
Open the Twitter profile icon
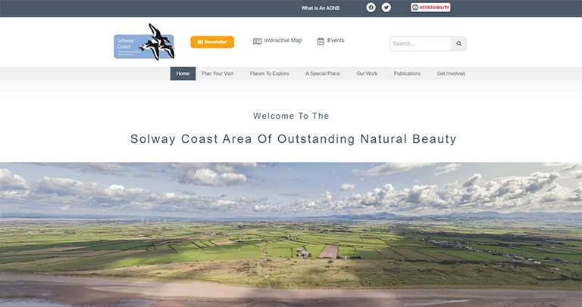386,8
